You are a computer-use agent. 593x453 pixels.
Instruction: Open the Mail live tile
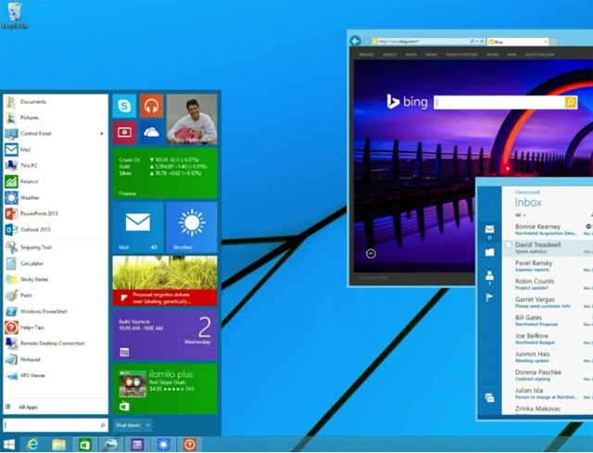(138, 227)
